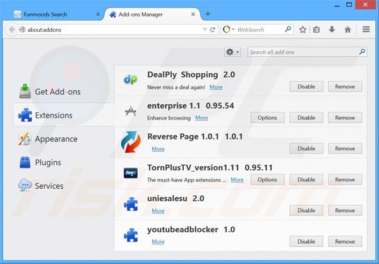The height and width of the screenshot is (264, 379).
Task: Minimize the Firefox window
Action: pos(337,5)
